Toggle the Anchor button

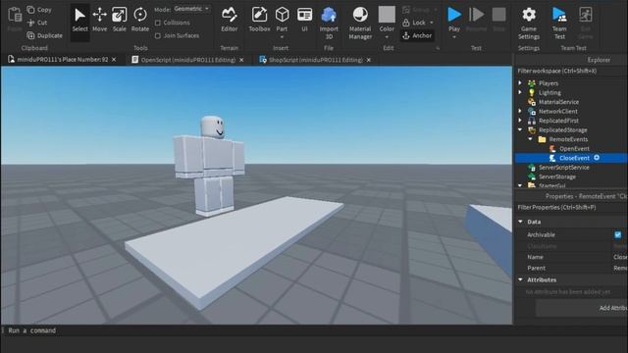pos(417,35)
